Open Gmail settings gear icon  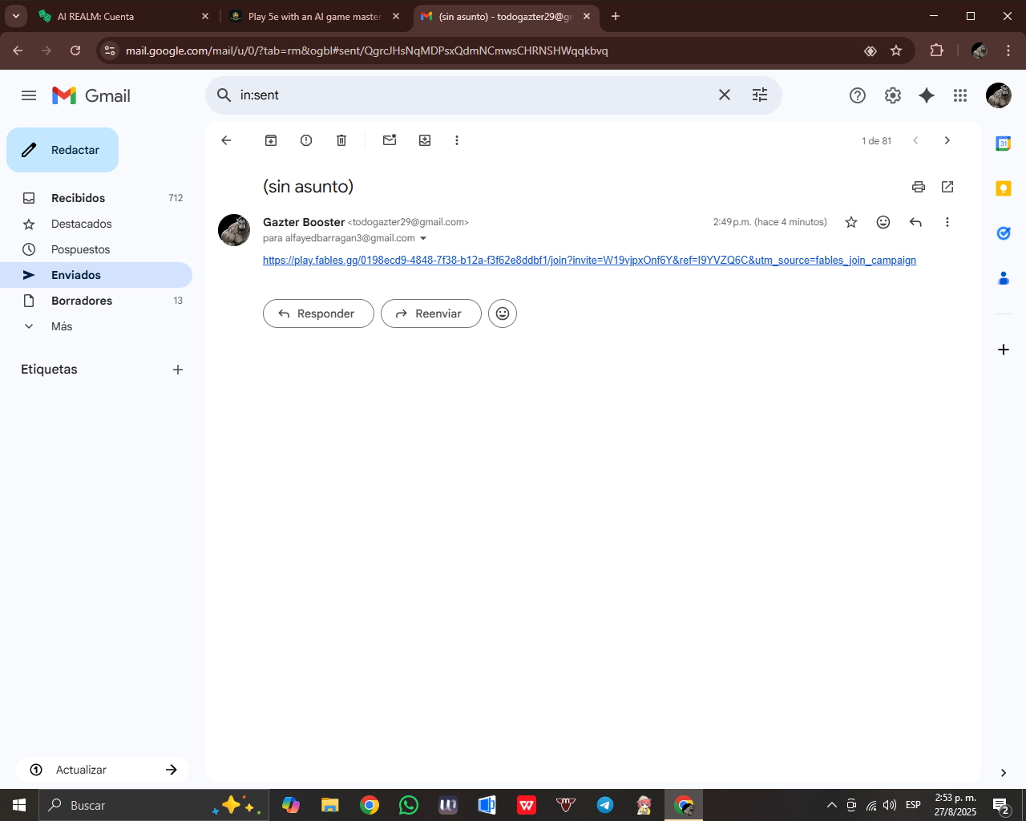point(893,95)
